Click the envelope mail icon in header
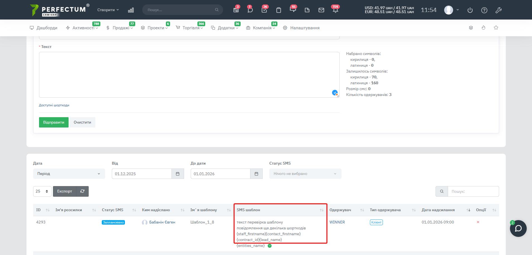Image resolution: width=532 pixels, height=255 pixels. click(321, 10)
